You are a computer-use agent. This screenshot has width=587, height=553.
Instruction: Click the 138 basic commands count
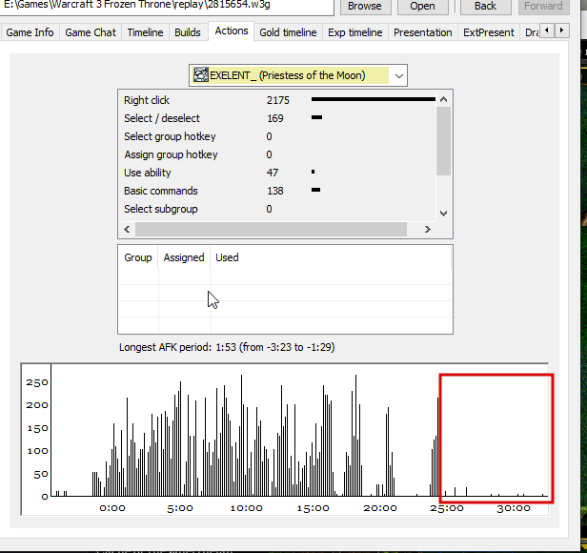[x=275, y=191]
